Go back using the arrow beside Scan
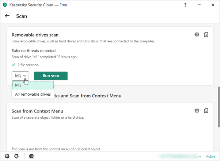The height and width of the screenshot is (161, 220). point(7,16)
